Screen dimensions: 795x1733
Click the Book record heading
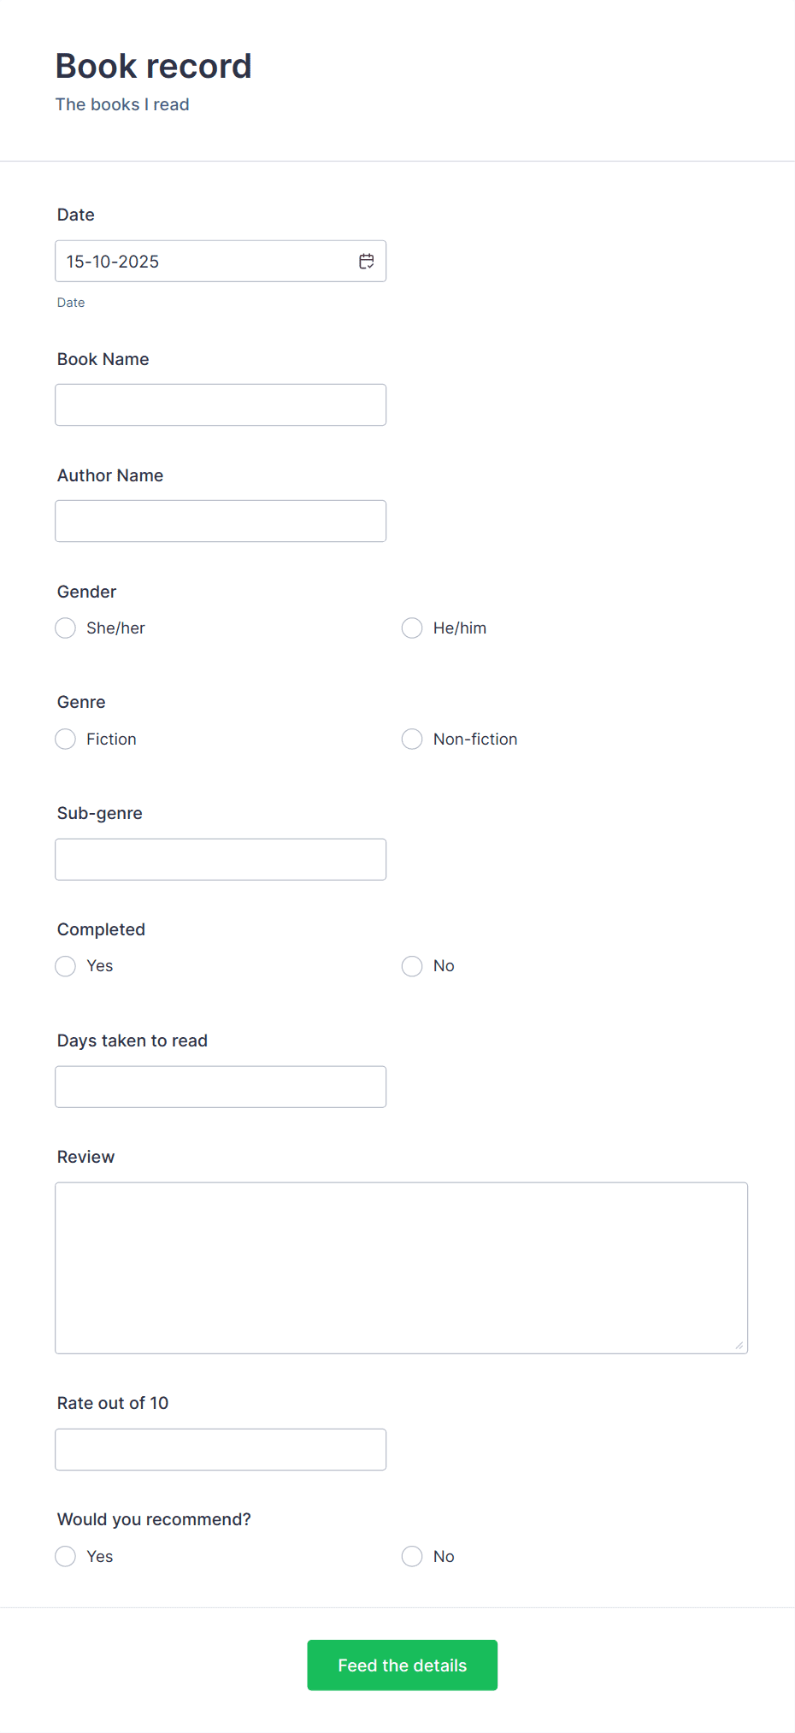tap(154, 66)
